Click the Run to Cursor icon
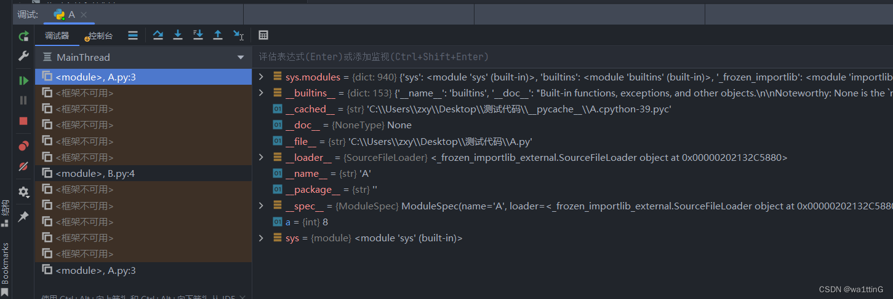 [x=238, y=36]
